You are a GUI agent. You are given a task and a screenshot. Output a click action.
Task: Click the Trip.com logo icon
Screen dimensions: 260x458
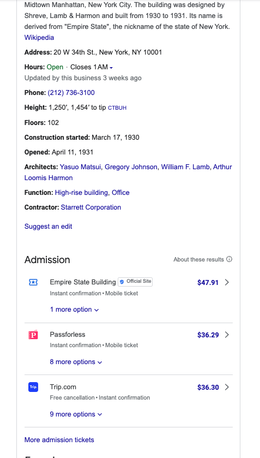tap(33, 387)
